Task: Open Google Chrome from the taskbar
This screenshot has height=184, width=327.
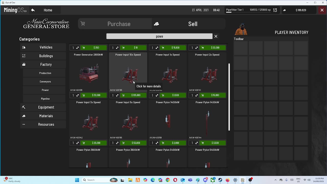Action: 168,180
